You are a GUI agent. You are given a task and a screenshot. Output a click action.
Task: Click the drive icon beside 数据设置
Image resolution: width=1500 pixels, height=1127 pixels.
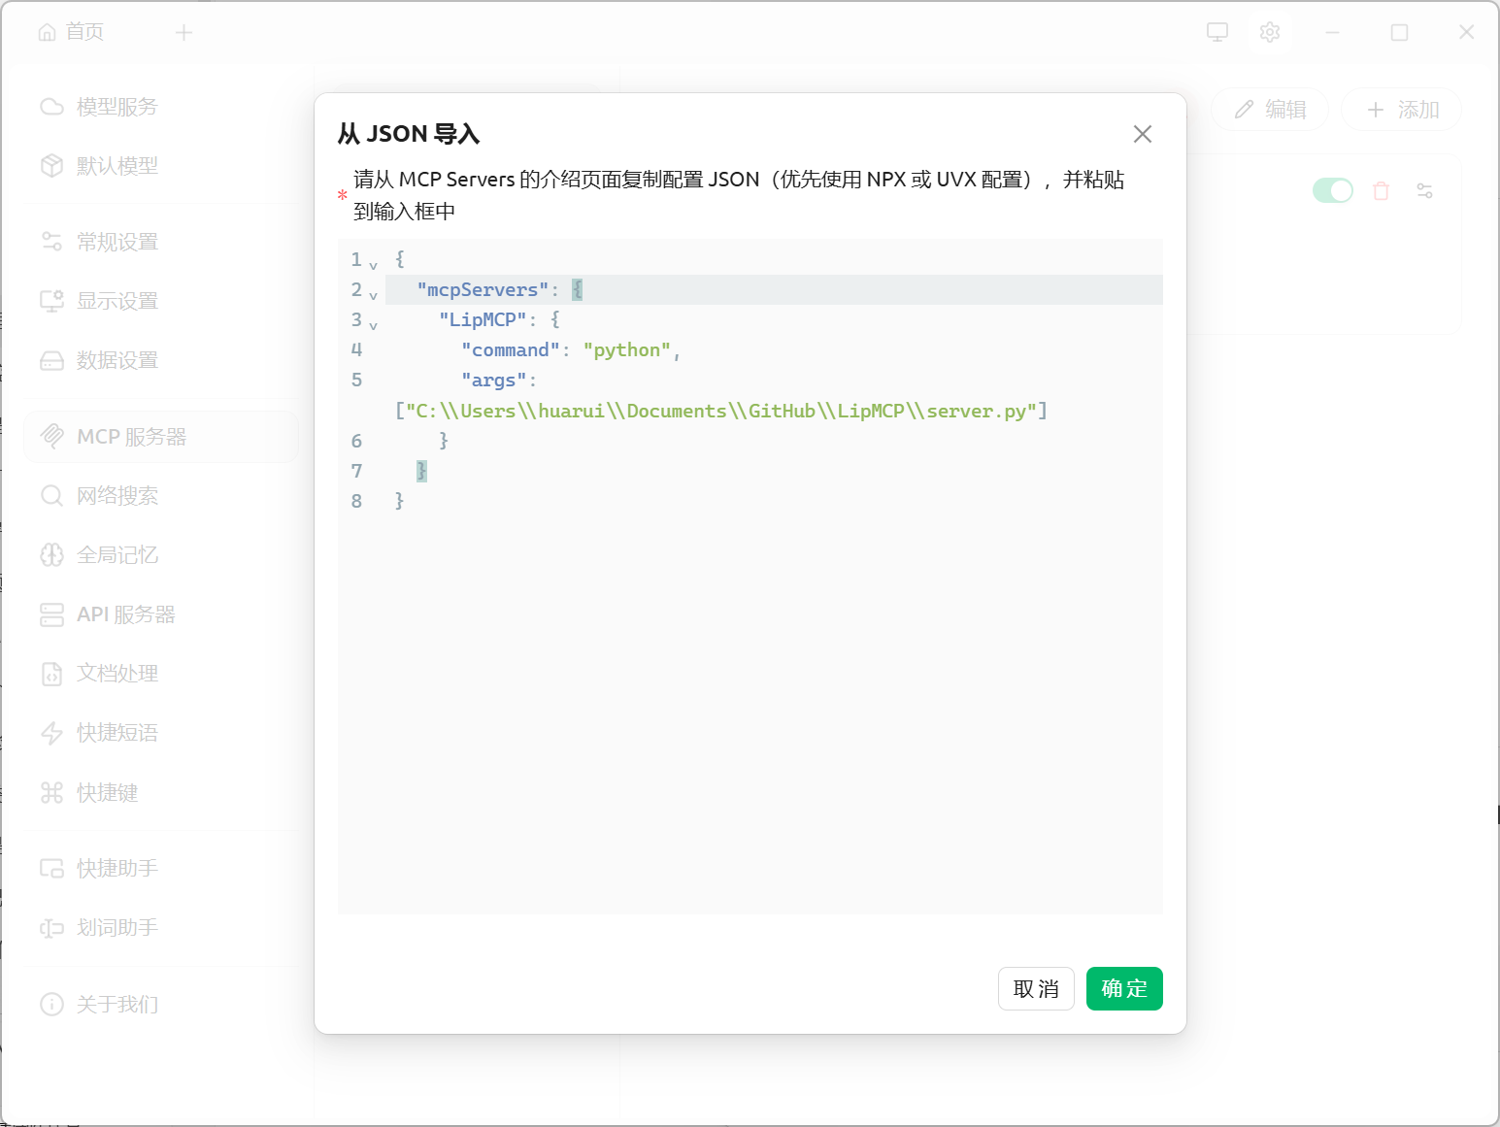click(x=51, y=360)
